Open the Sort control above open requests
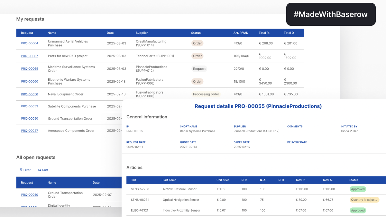386x217 pixels. 43,170
